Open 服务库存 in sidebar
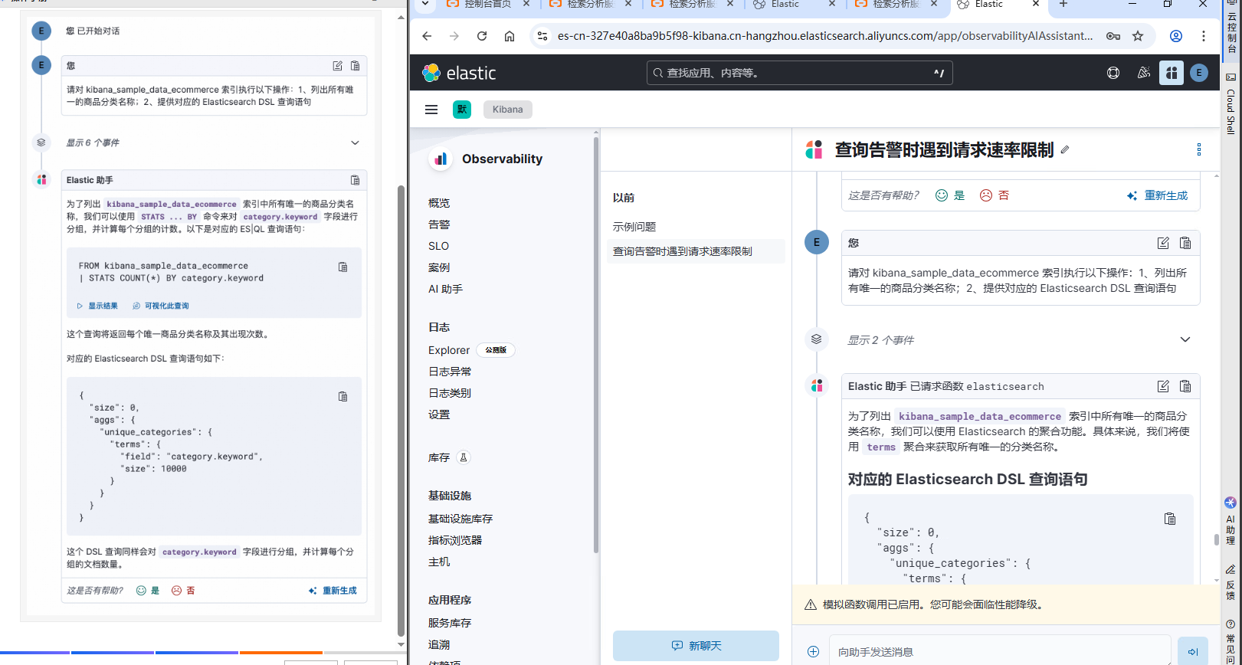This screenshot has height=665, width=1242. pos(450,623)
